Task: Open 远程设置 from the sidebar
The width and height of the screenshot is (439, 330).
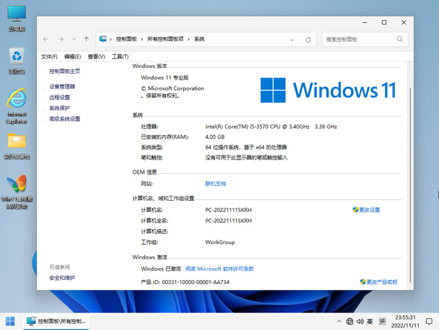Action: click(59, 97)
